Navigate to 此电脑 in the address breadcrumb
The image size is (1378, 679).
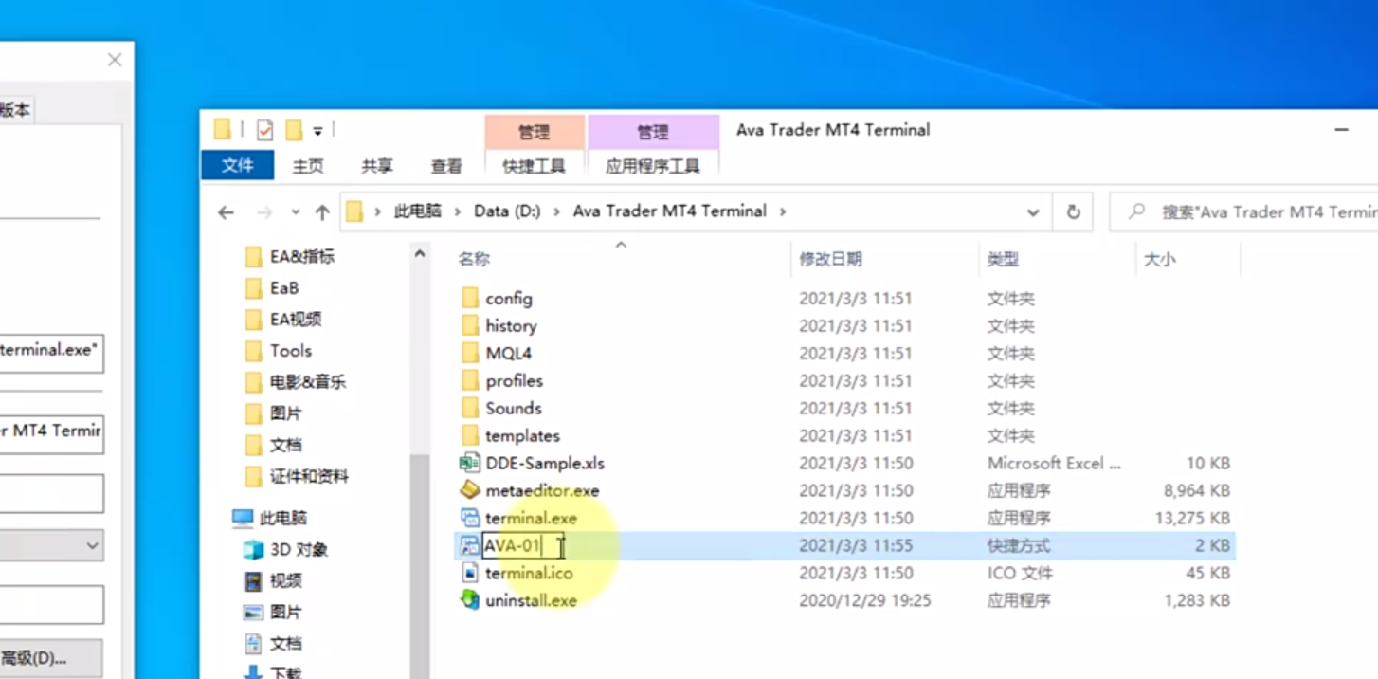(x=418, y=211)
